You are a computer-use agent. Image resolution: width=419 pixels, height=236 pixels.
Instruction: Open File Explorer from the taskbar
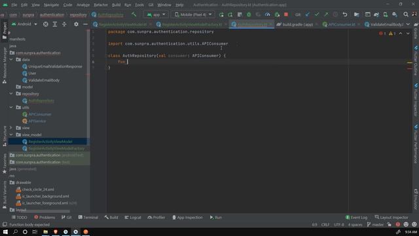coord(45,231)
